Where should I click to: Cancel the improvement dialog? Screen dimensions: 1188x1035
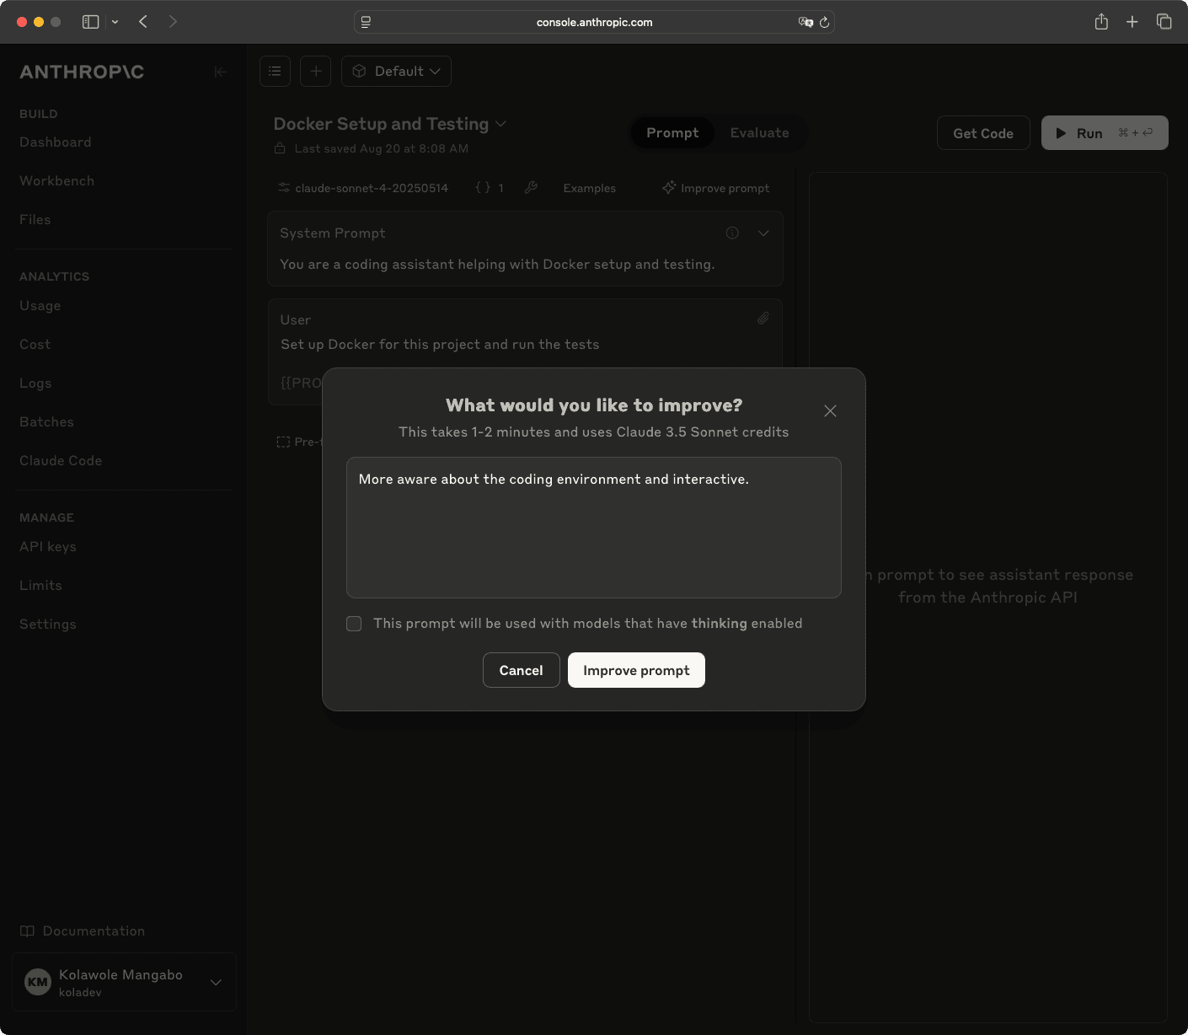pos(521,670)
